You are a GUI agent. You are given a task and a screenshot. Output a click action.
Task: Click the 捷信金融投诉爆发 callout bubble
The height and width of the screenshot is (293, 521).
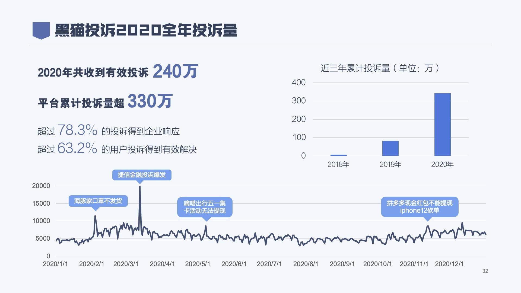click(x=142, y=175)
